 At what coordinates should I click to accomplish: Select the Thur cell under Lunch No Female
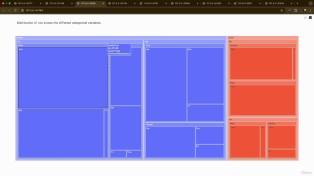point(261,64)
